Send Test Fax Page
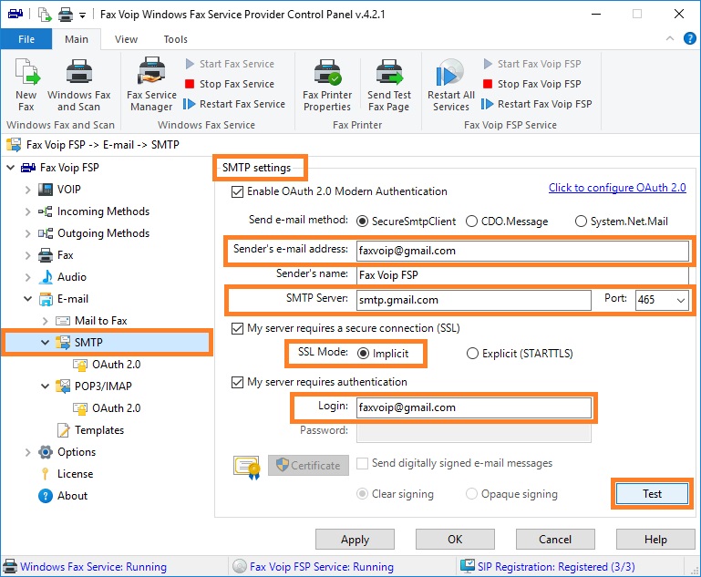 [389, 85]
